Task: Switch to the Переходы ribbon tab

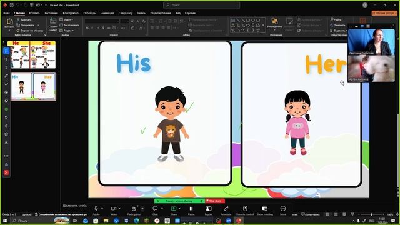Action: point(90,13)
